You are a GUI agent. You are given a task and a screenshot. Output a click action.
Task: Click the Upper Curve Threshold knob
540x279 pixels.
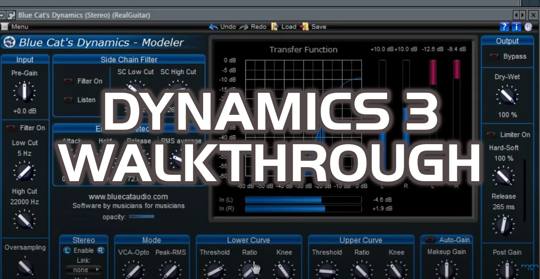[x=327, y=270]
